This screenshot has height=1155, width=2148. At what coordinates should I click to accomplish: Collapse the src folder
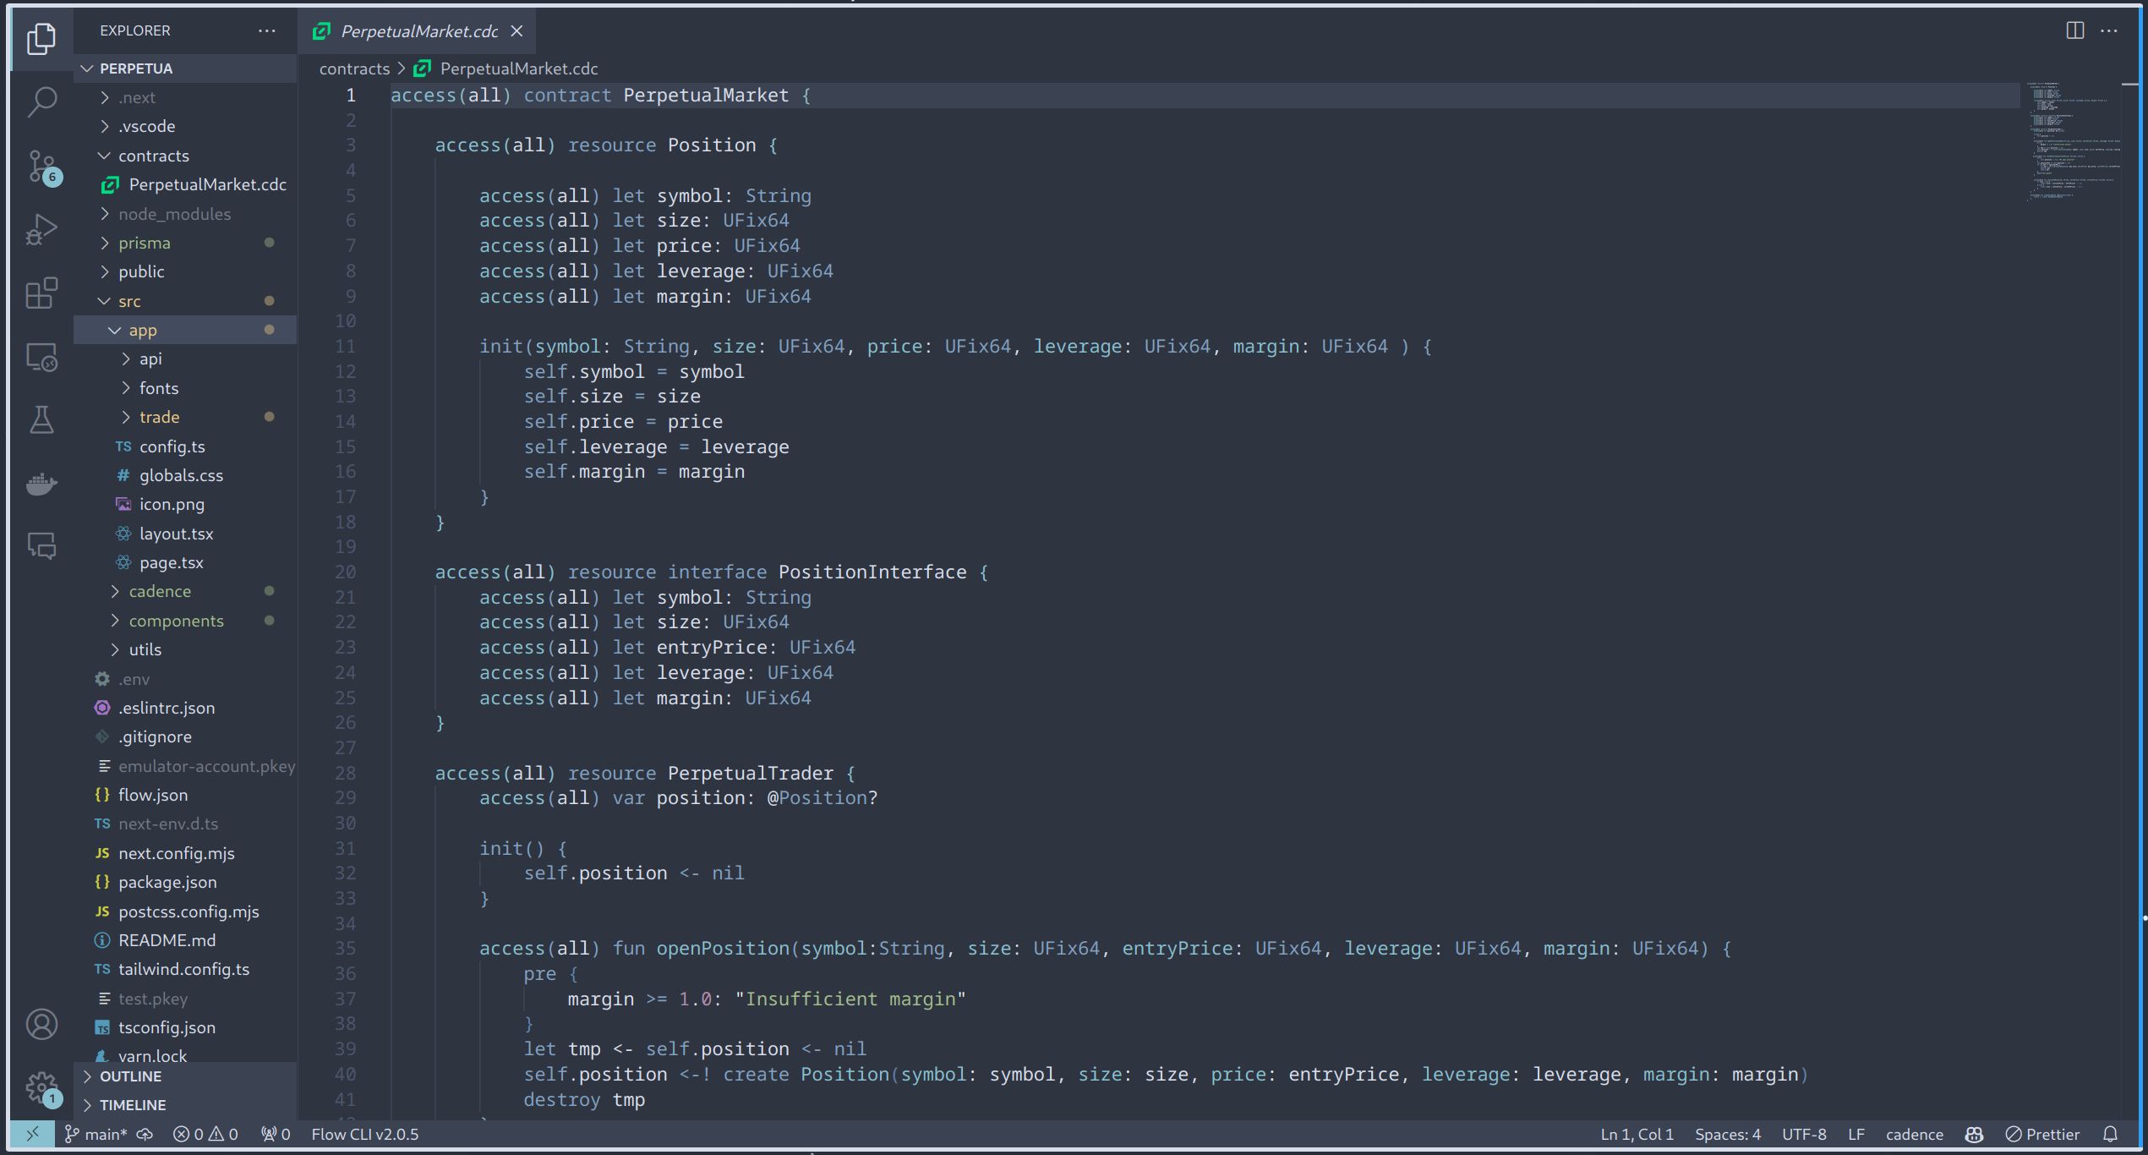click(x=185, y=301)
